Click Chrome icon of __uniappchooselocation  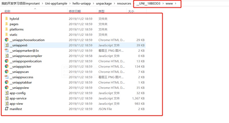tap(7, 40)
